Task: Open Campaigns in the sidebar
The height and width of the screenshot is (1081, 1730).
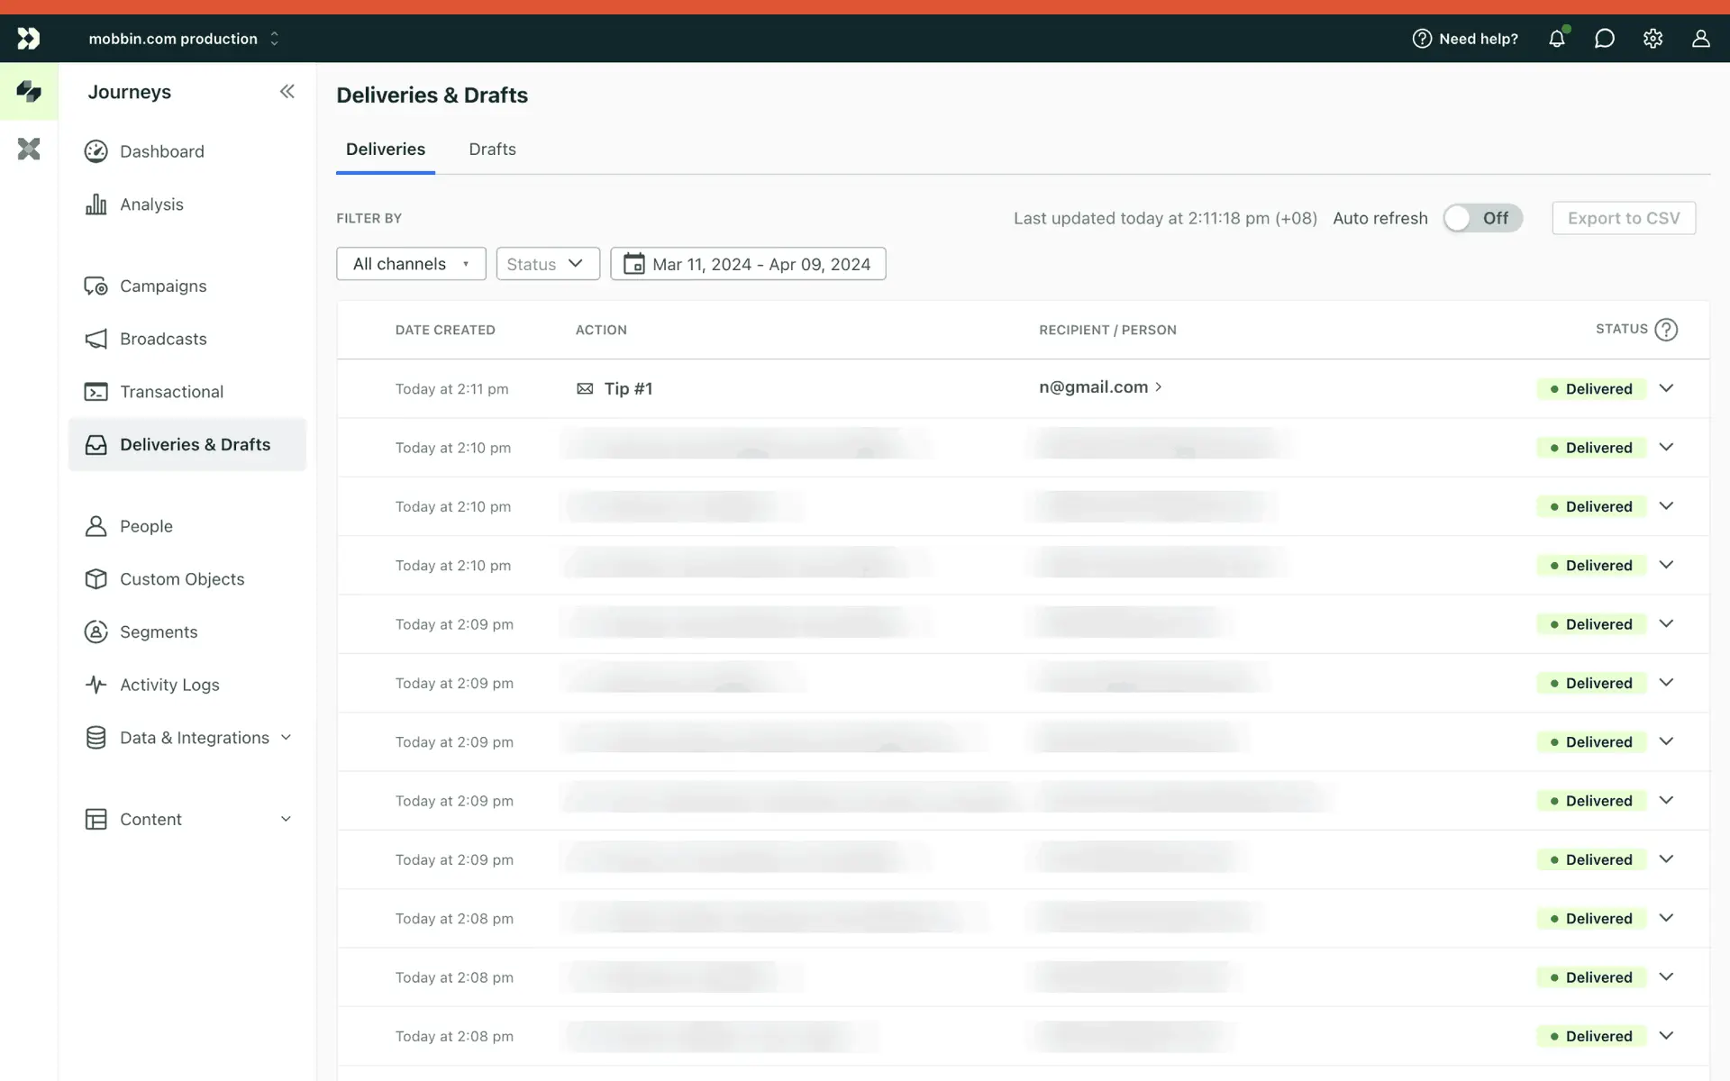Action: pyautogui.click(x=162, y=286)
